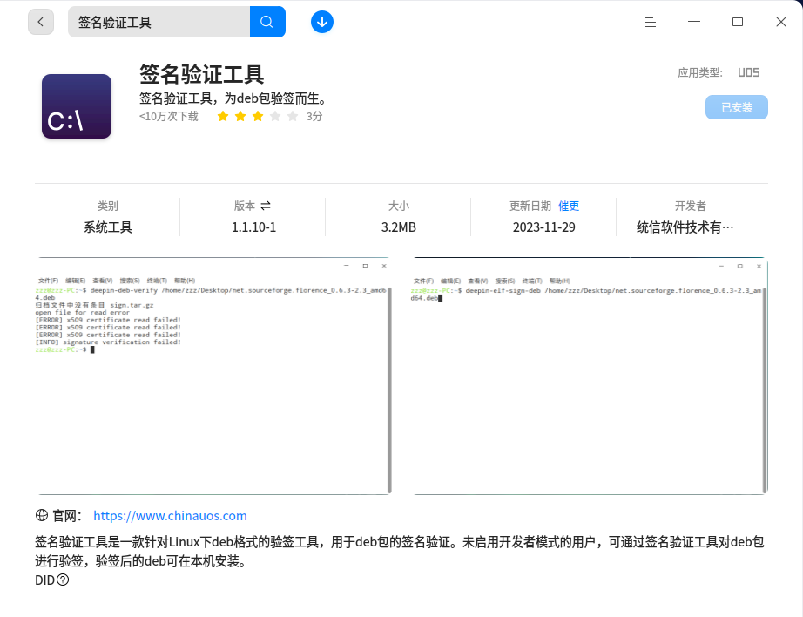Select the blue search magnifier icon
This screenshot has width=803, height=617.
click(267, 21)
